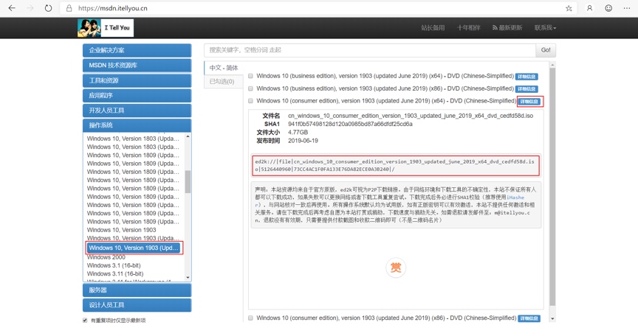Viewport: 638px width, 325px height.
Task: Collapse the 操作系统 category panel
Action: [137, 125]
